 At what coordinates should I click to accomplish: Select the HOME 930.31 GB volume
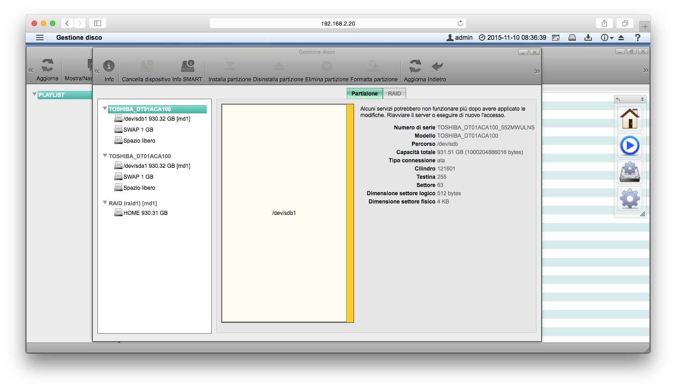coord(145,213)
